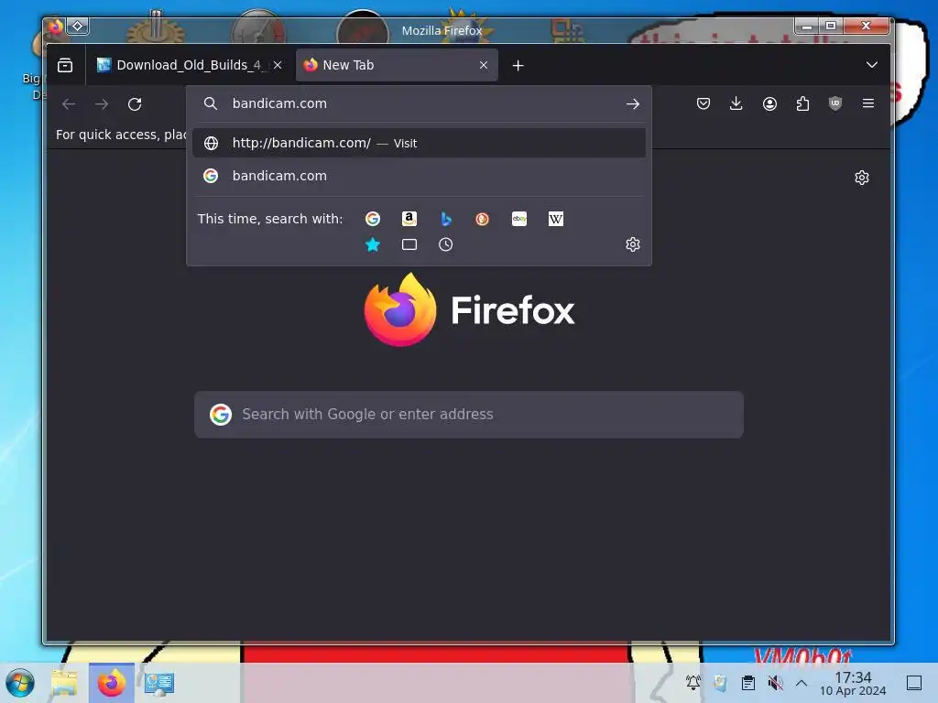Open the Downloads panel

pyautogui.click(x=736, y=104)
